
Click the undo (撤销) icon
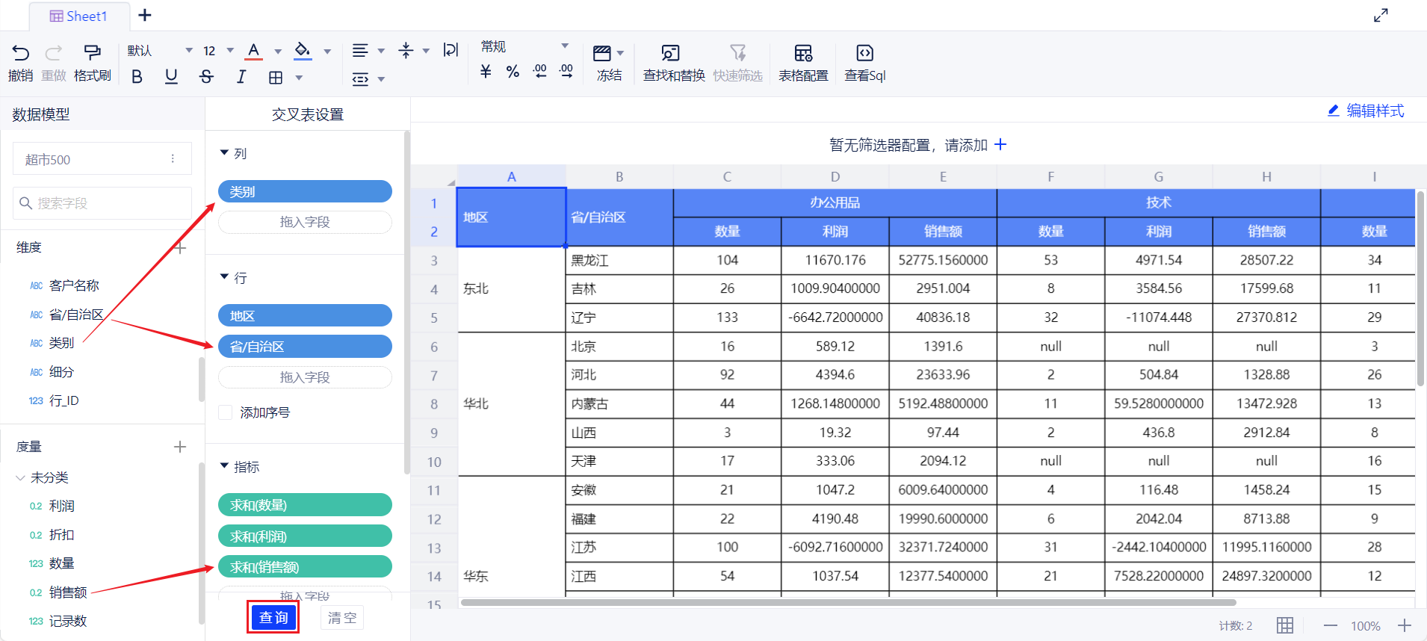coord(20,53)
